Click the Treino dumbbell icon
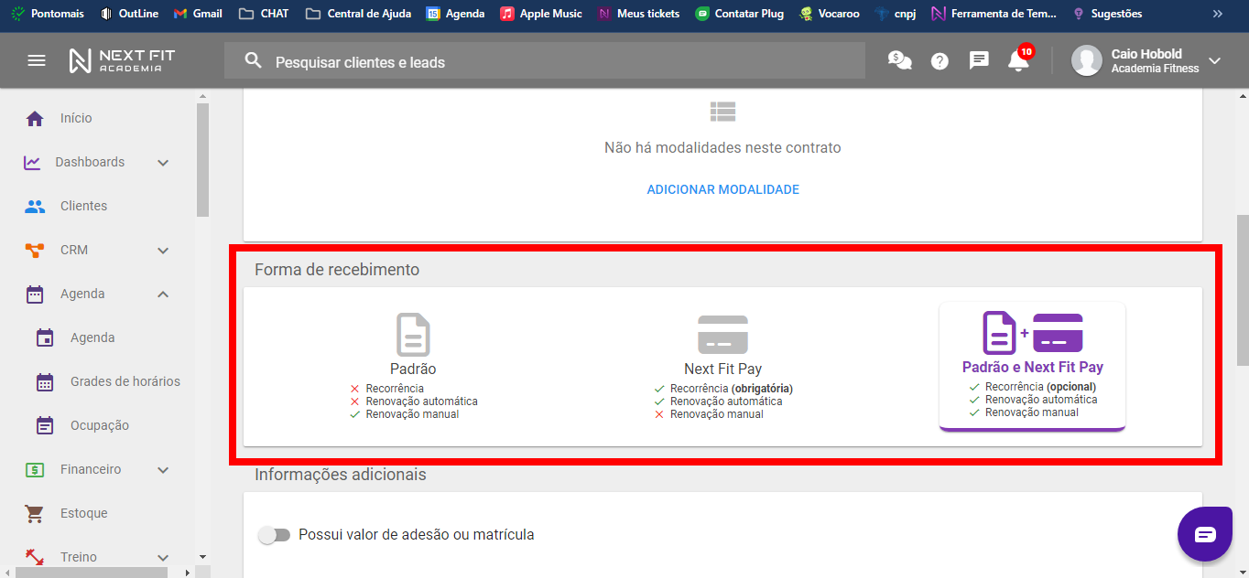 point(35,557)
